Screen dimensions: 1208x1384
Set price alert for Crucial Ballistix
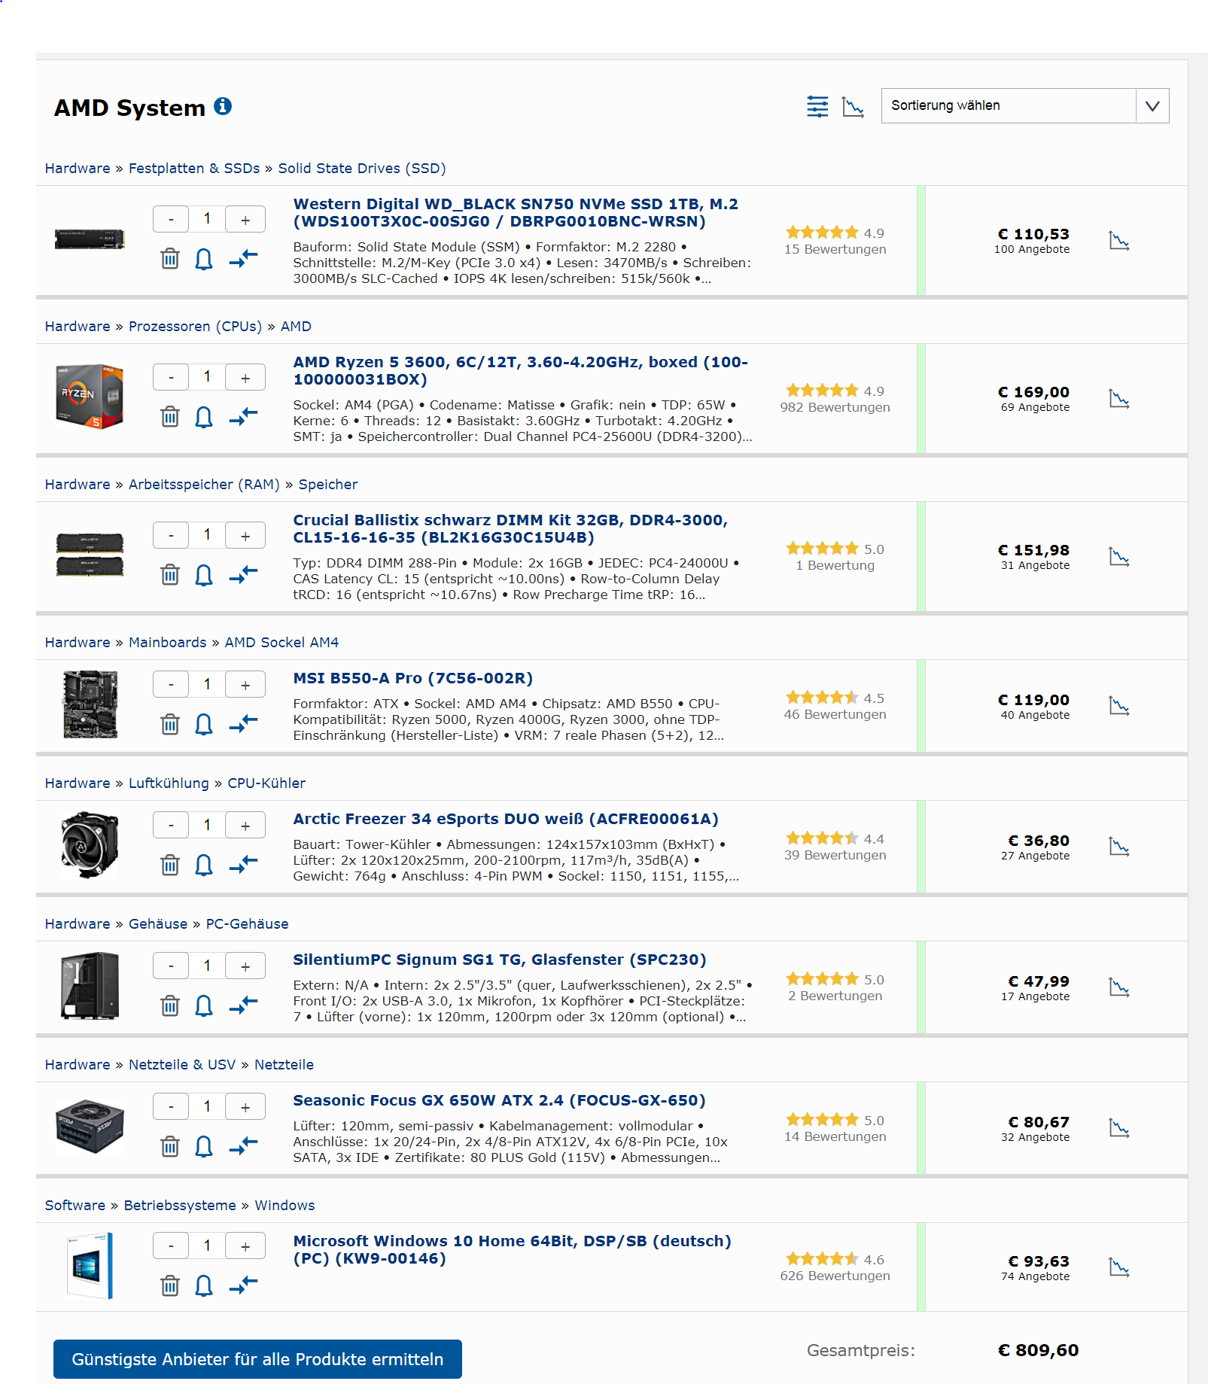pyautogui.click(x=204, y=575)
